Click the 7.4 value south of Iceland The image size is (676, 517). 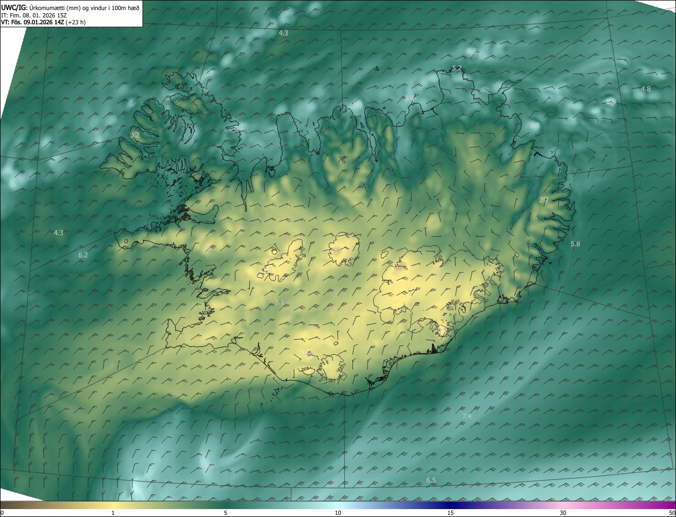(467, 417)
